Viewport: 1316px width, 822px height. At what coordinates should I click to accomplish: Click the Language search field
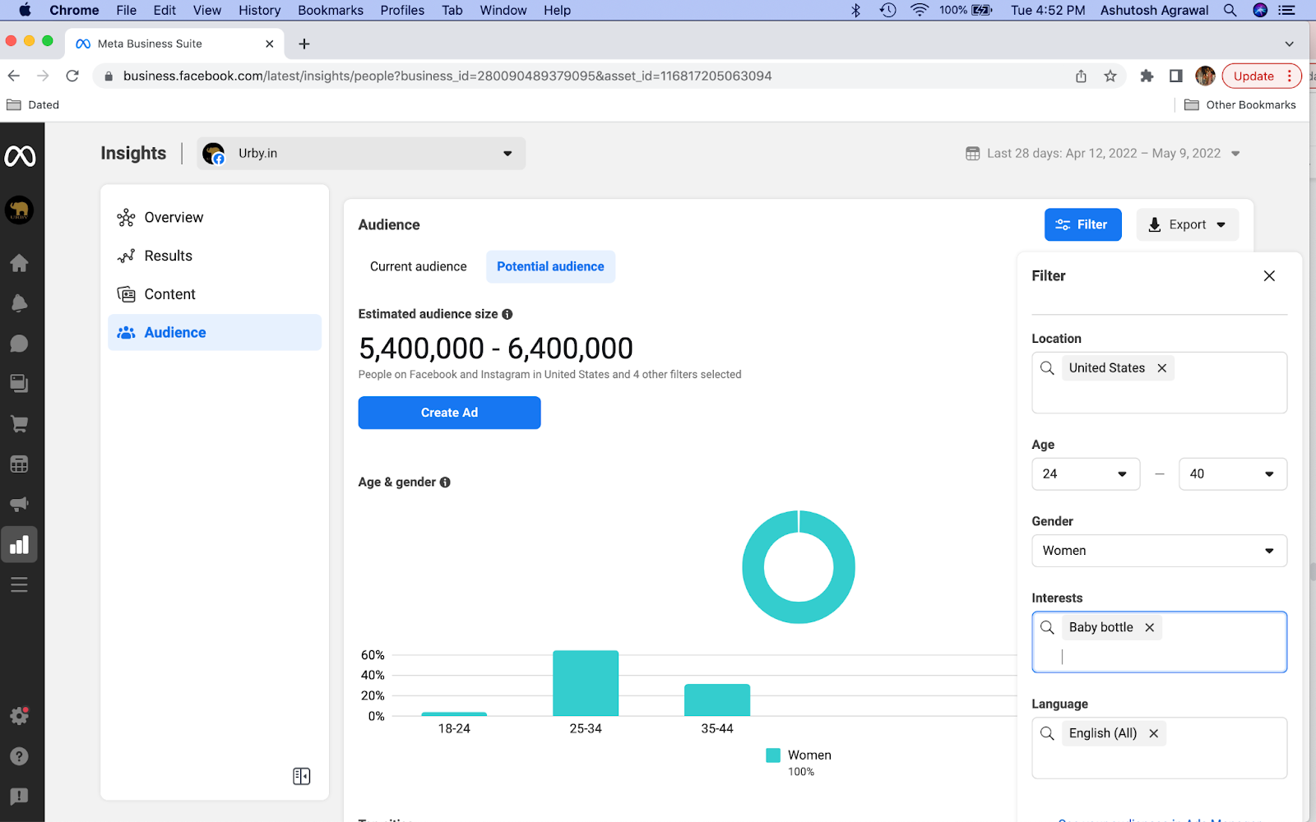(1160, 748)
